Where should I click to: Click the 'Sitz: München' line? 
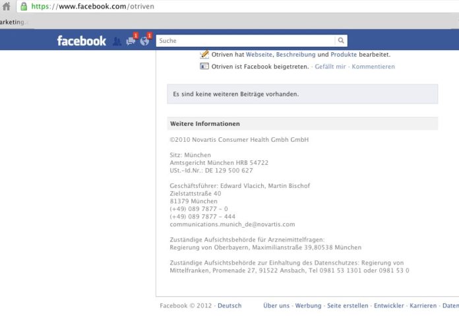tap(191, 155)
